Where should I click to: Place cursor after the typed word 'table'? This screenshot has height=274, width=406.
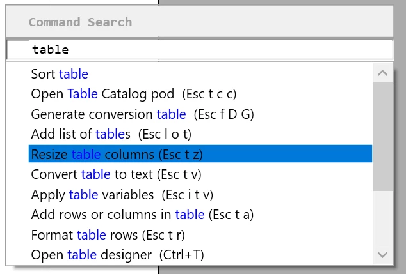69,49
